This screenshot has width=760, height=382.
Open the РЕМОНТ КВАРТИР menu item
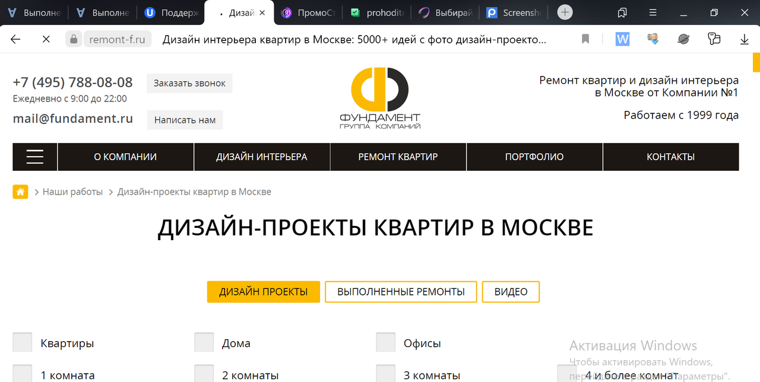point(398,157)
